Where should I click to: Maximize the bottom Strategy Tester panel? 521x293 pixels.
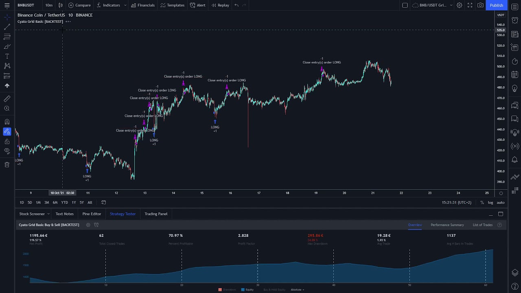(x=501, y=214)
